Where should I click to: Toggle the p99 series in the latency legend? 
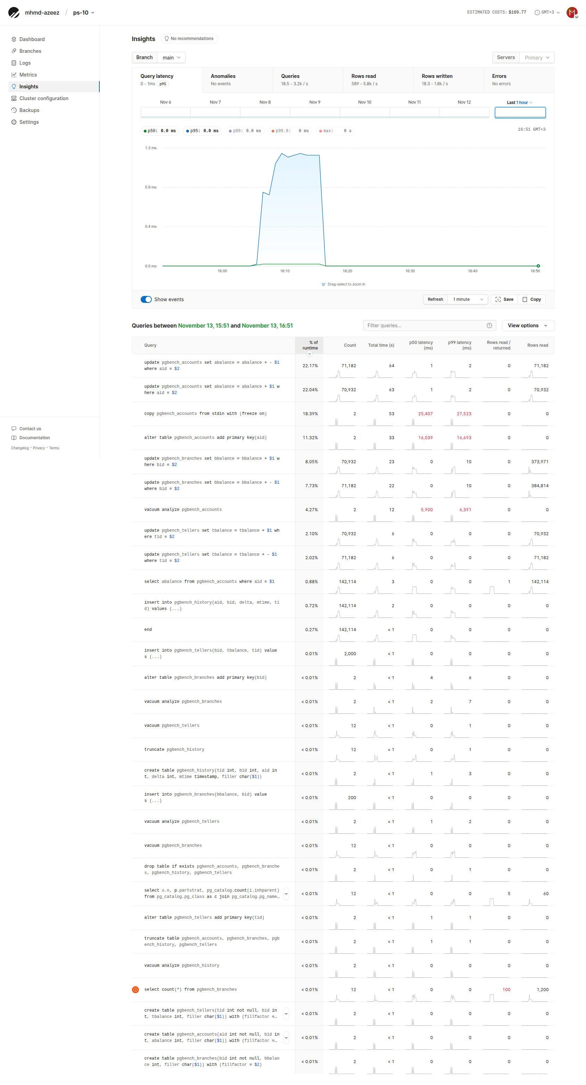coord(245,131)
